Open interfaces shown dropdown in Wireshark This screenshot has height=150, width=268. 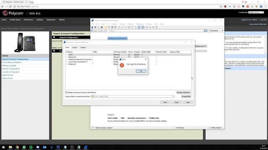pos(201,46)
